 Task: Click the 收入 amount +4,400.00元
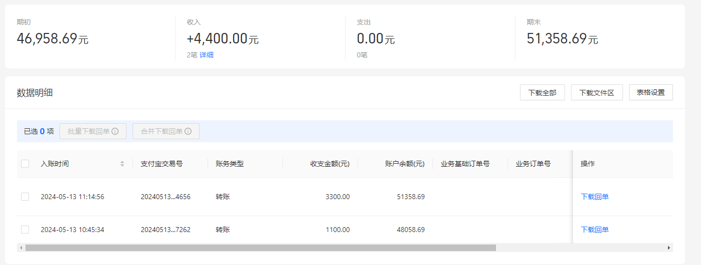click(x=222, y=38)
